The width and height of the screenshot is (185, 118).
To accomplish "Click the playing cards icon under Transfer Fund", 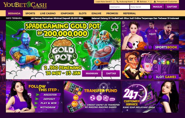I will coord(106,98).
